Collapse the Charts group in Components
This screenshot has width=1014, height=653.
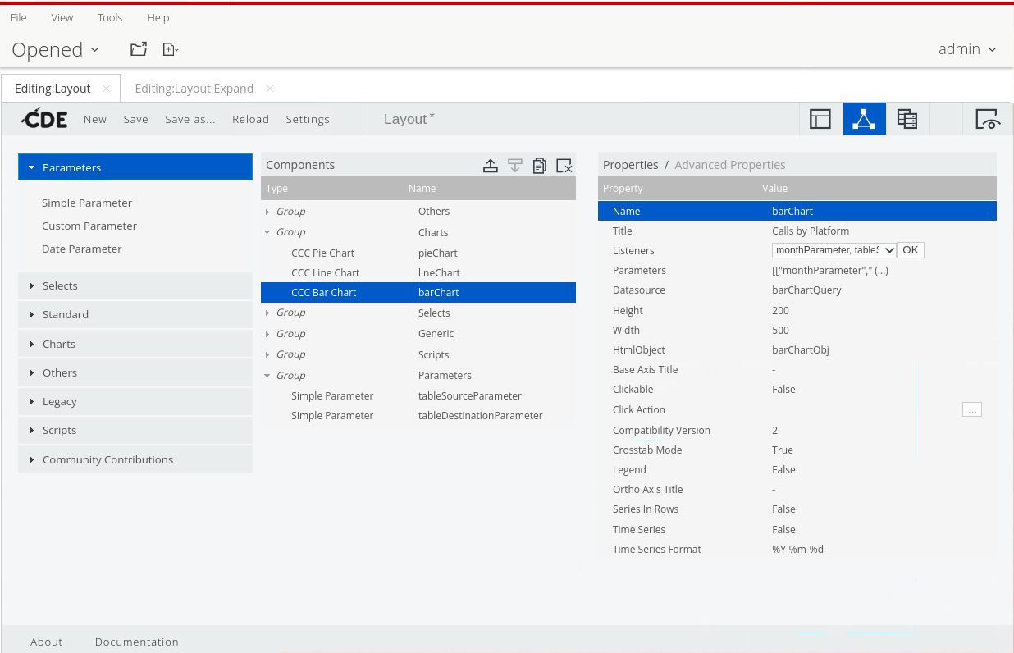[x=267, y=232]
